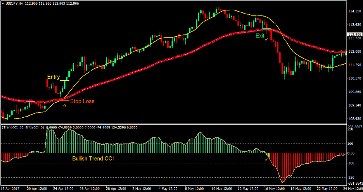
Task: Select the Exit text label on chart
Action: click(x=260, y=36)
